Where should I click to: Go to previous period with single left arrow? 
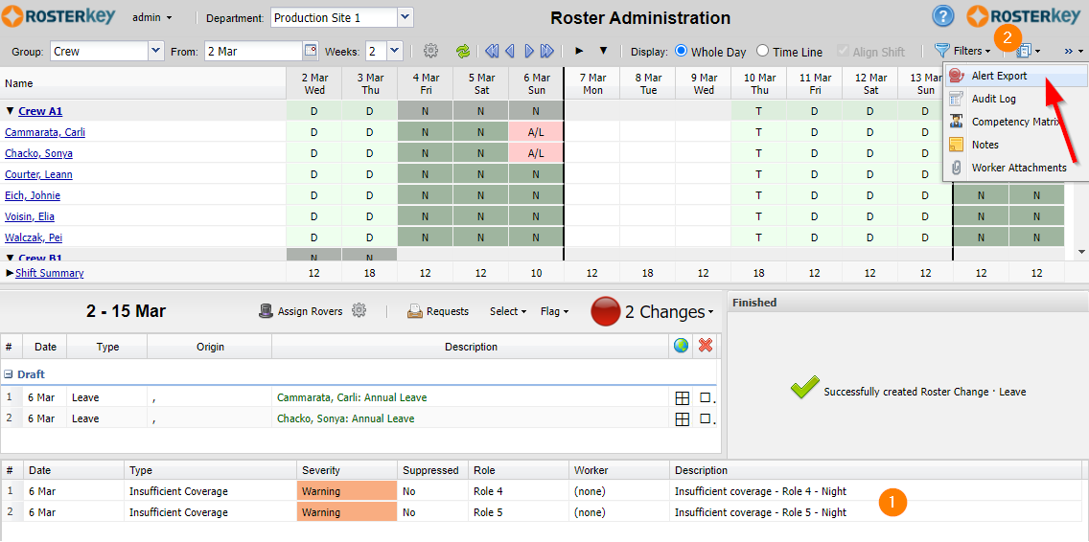510,51
